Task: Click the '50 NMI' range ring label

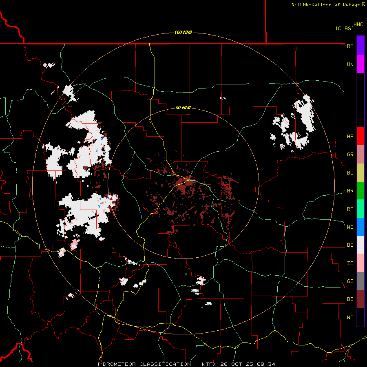Action: pos(183,108)
